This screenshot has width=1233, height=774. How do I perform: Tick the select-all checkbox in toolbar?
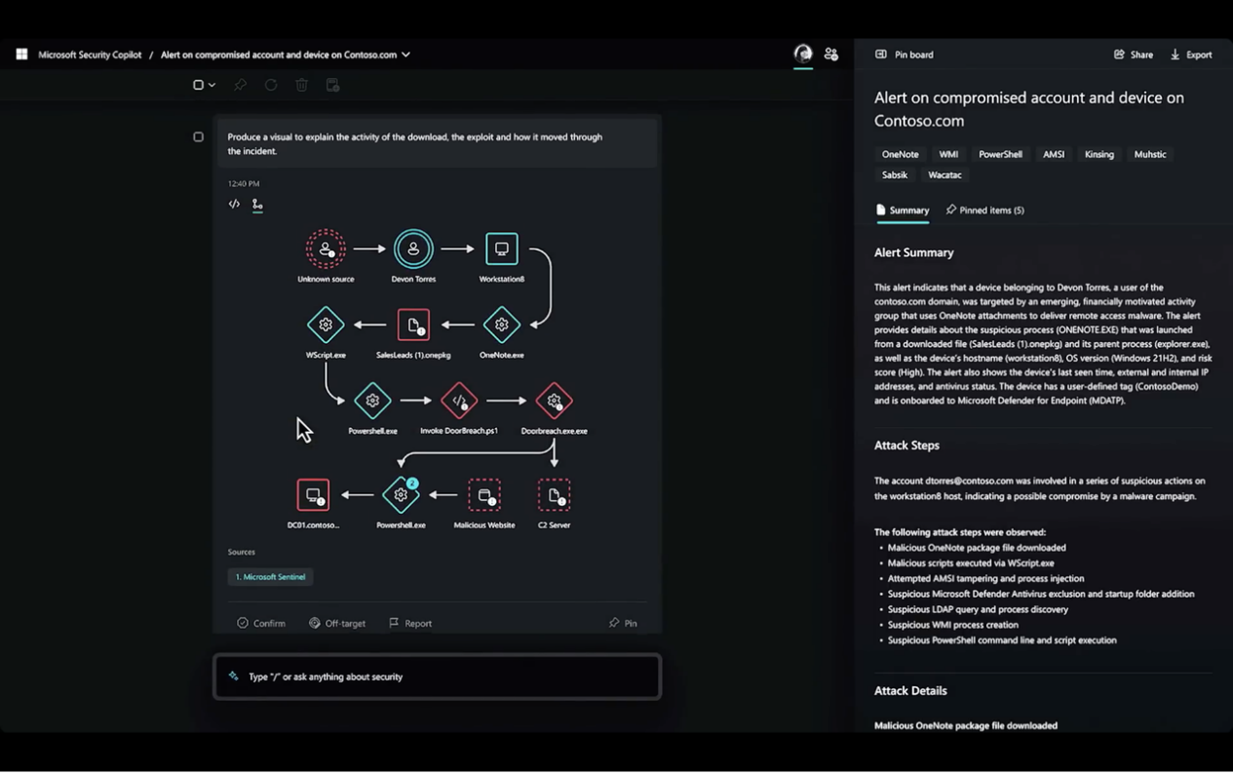[199, 85]
